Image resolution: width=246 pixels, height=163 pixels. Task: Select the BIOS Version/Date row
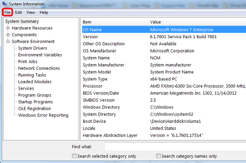pos(164,93)
